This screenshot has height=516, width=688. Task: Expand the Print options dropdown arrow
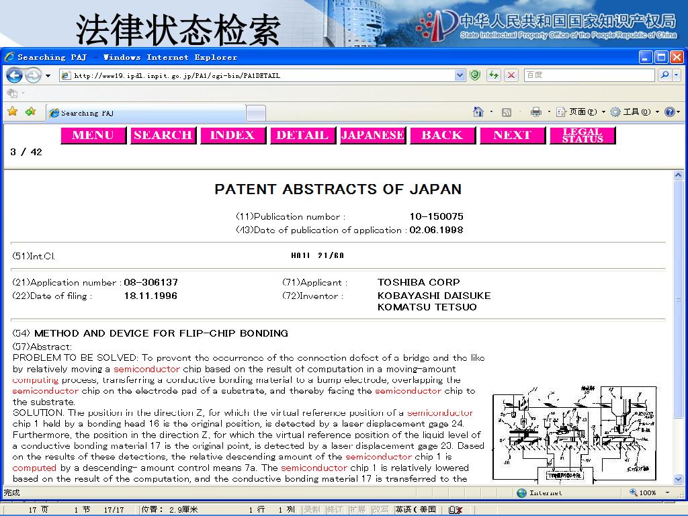coord(549,112)
